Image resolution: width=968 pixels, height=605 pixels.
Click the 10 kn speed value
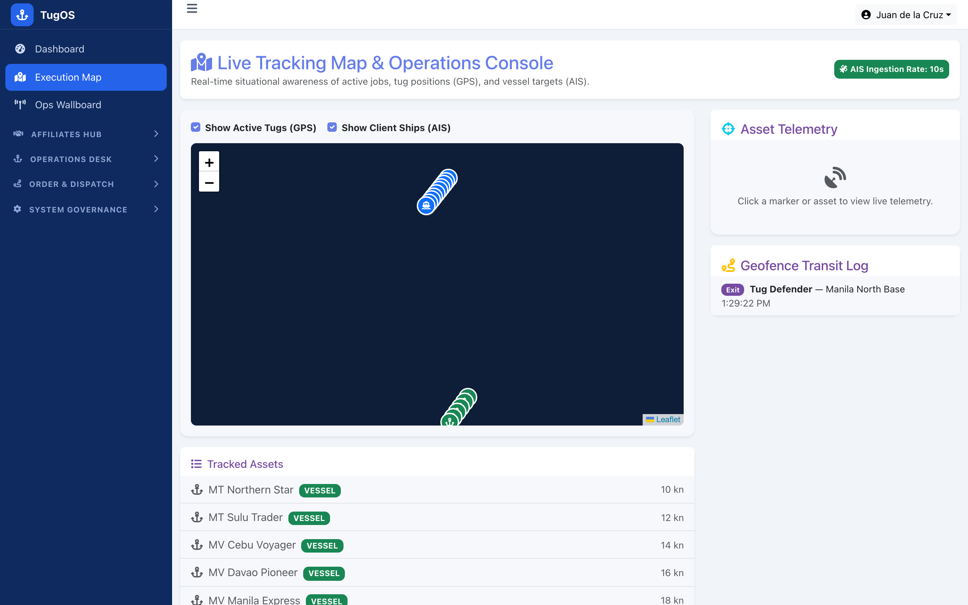click(x=672, y=489)
